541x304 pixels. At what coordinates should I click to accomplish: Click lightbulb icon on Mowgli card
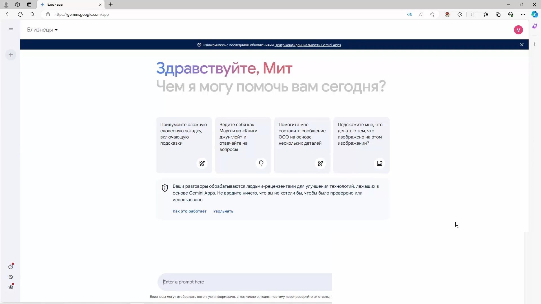(261, 163)
